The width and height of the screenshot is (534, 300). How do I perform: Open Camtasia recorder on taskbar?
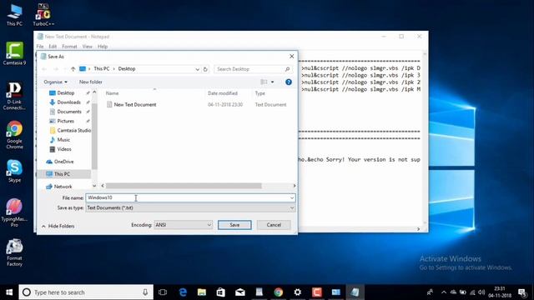[317, 292]
